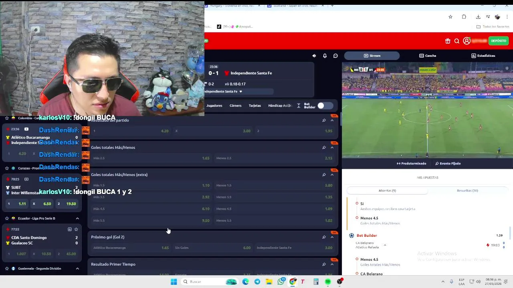Bet on Más 2.5 at 1.65
The image size is (513, 288).
(151, 158)
